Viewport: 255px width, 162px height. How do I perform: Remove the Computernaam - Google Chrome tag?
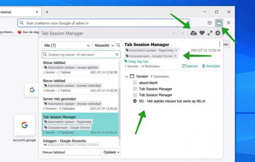(x=175, y=56)
